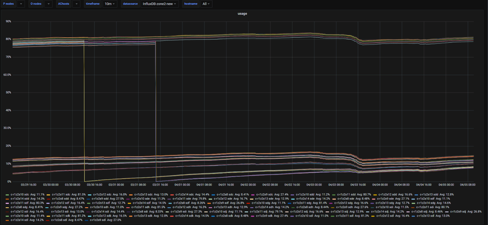
Task: Click the color swatch for c-r1z2s10 sdc
Action: [8, 195]
